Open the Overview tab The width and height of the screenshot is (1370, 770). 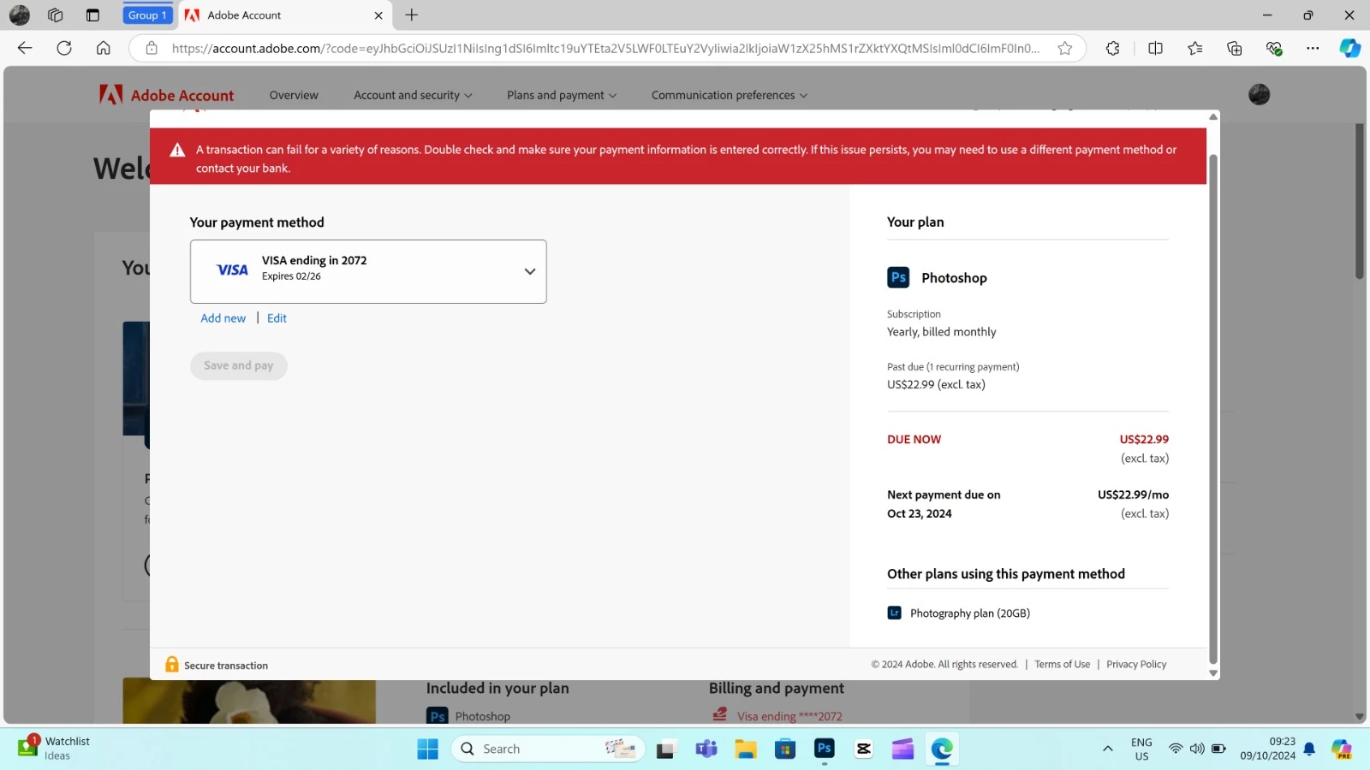294,95
